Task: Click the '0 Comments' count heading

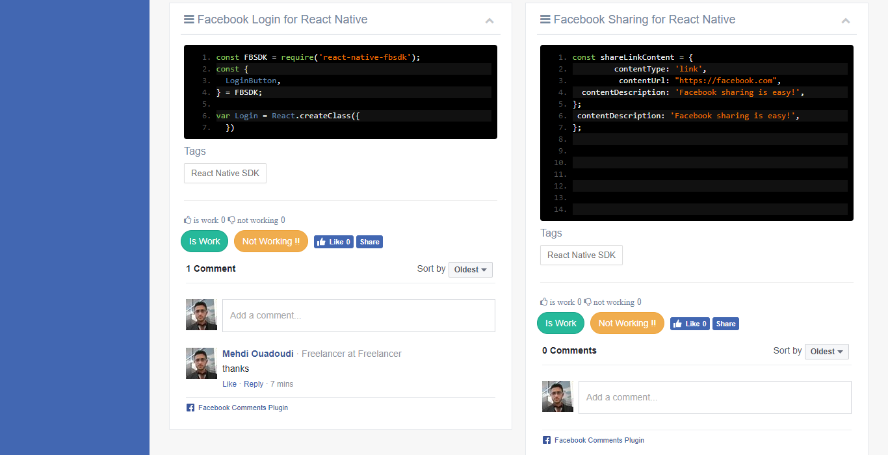Action: tap(569, 350)
